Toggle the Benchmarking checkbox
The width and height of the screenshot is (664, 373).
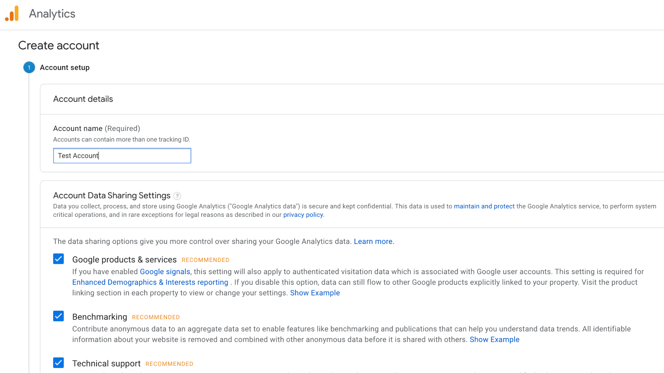click(x=58, y=316)
